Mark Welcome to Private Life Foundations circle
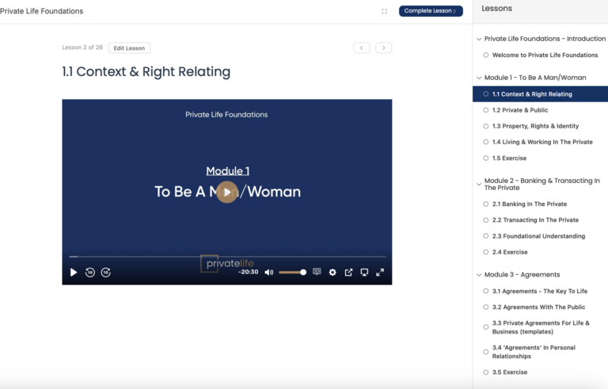Image resolution: width=608 pixels, height=389 pixels. [486, 55]
